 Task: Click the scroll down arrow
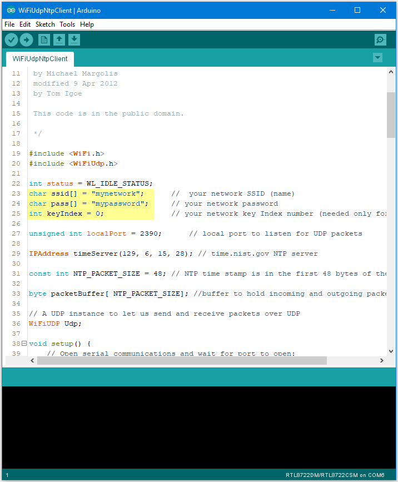point(391,351)
